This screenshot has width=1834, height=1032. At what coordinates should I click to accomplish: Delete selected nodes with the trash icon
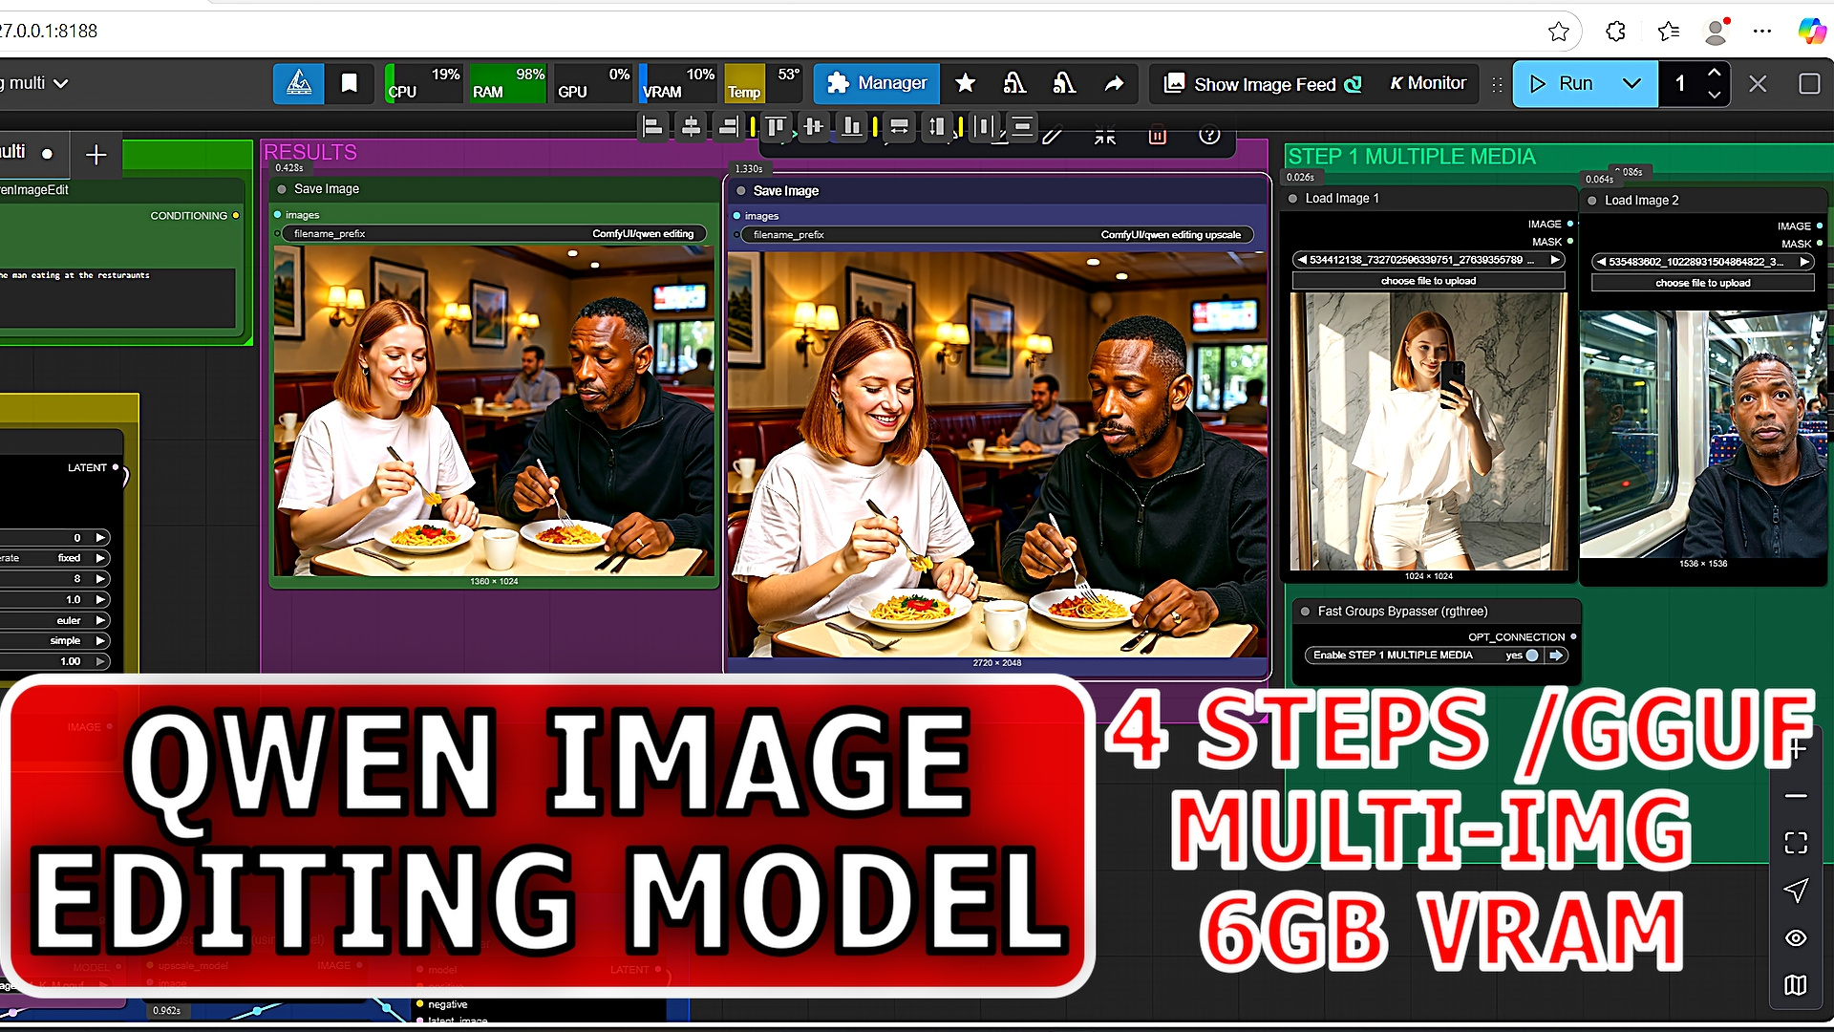(1158, 137)
